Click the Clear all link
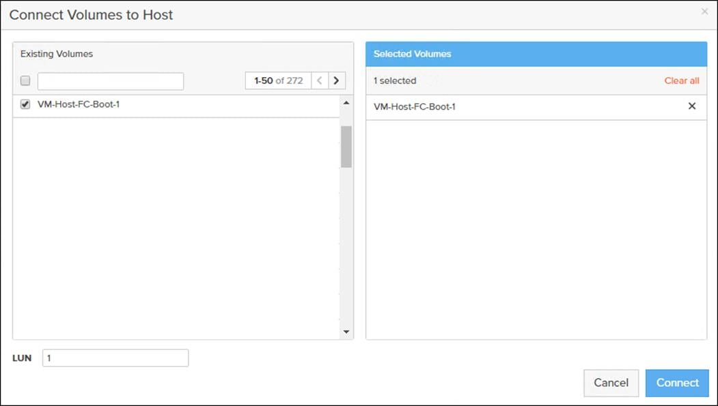 [681, 80]
